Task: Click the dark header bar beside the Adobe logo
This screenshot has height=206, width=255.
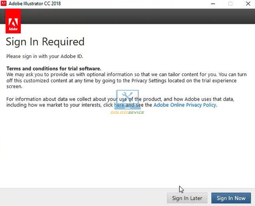Action: [x=135, y=16]
